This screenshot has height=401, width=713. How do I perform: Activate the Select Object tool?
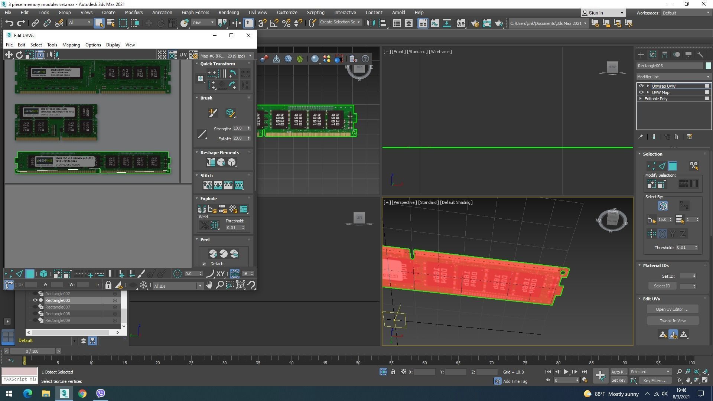tap(99, 23)
